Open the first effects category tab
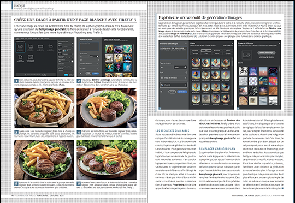Image resolution: width=295 pixels, height=203 pixels. pyautogui.click(x=195, y=51)
